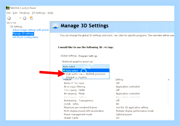Click Preferred graphics processor combo box
Viewport: 180px width, 126px height.
pyautogui.click(x=86, y=67)
